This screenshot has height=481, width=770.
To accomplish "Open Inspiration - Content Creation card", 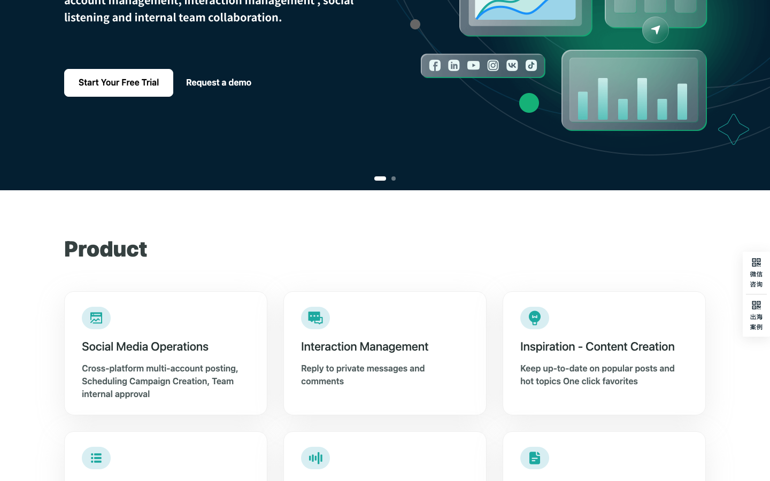I will [604, 353].
